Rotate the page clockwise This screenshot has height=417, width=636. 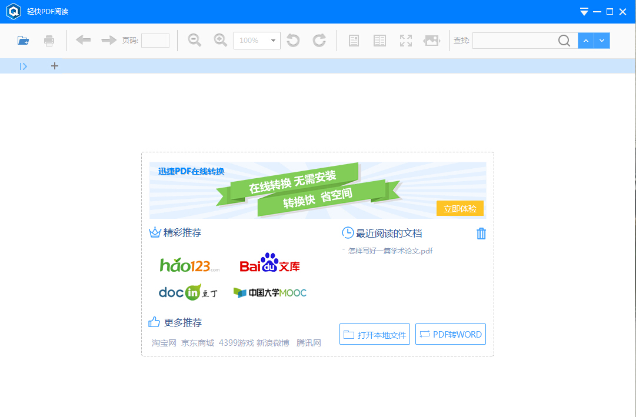tap(319, 40)
